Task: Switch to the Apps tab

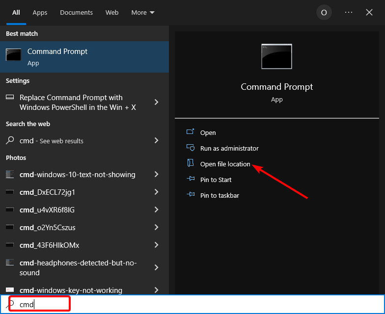Action: [40, 13]
